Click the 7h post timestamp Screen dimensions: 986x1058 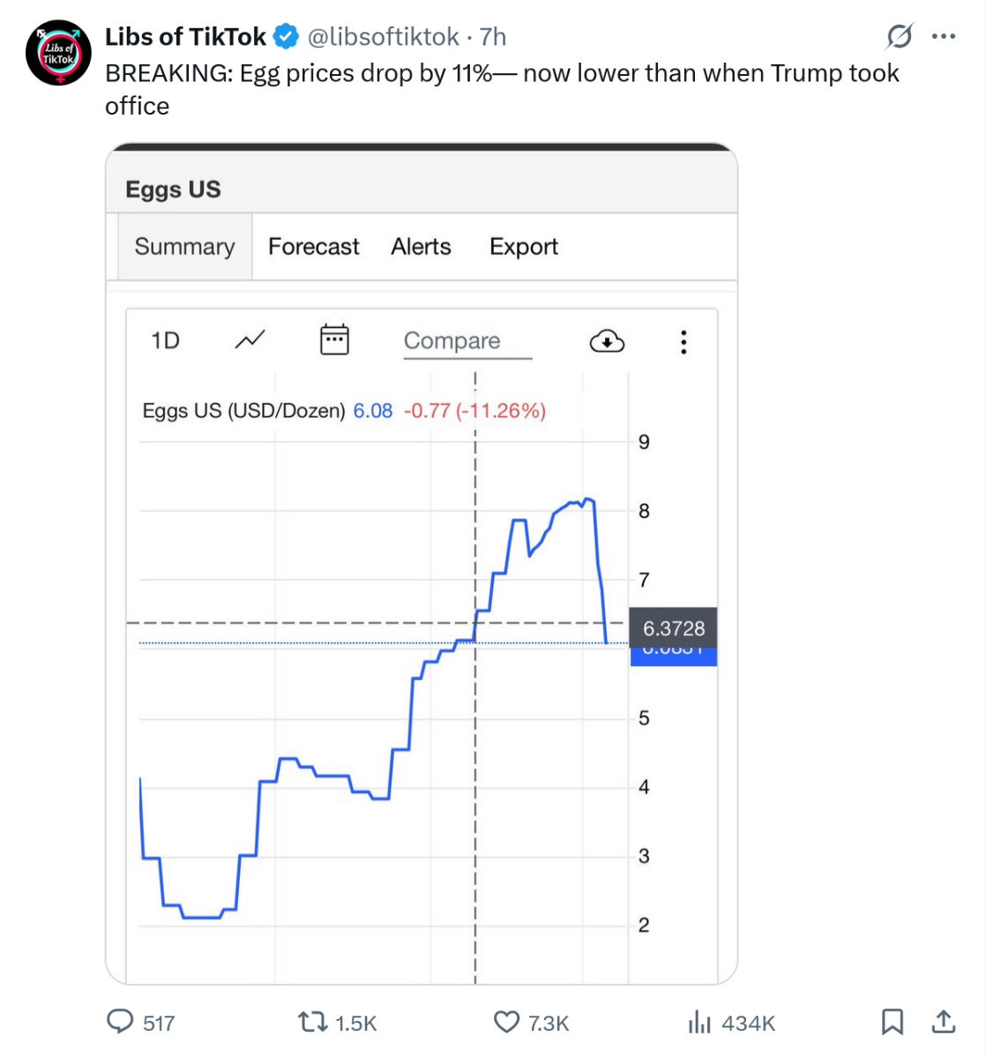[493, 37]
